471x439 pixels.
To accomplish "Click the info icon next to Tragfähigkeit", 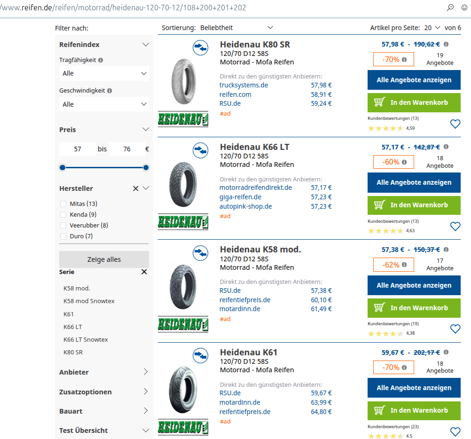I will point(101,60).
